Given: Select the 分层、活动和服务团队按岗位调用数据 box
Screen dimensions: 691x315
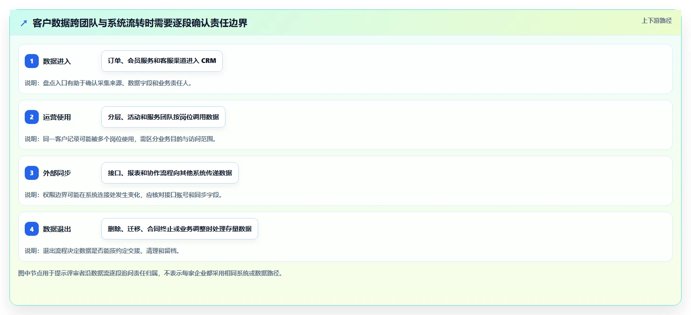Looking at the screenshot, I should point(163,117).
